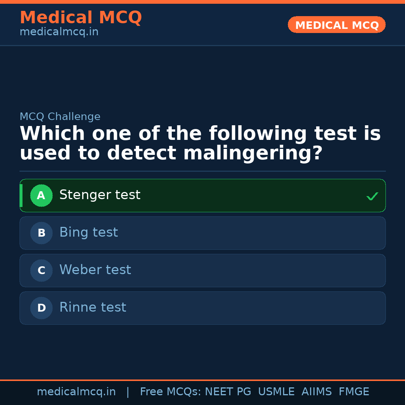This screenshot has width=405, height=405.
Task: Click the green accent bar beside option A
Action: coord(21,195)
